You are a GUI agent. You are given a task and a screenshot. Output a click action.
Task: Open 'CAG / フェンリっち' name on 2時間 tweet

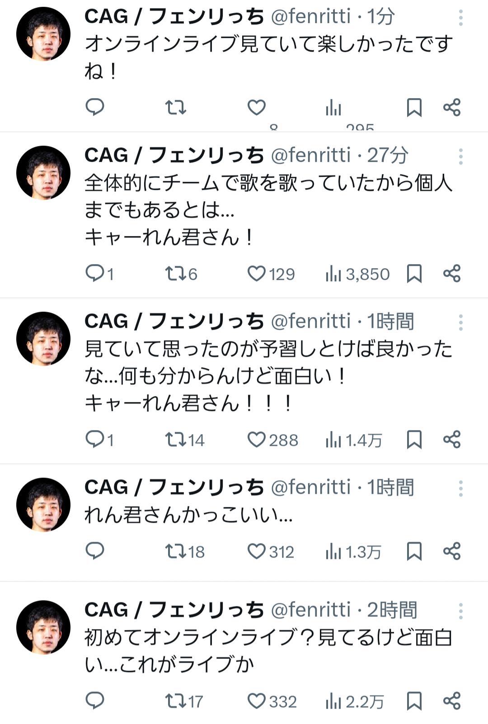[x=174, y=610]
